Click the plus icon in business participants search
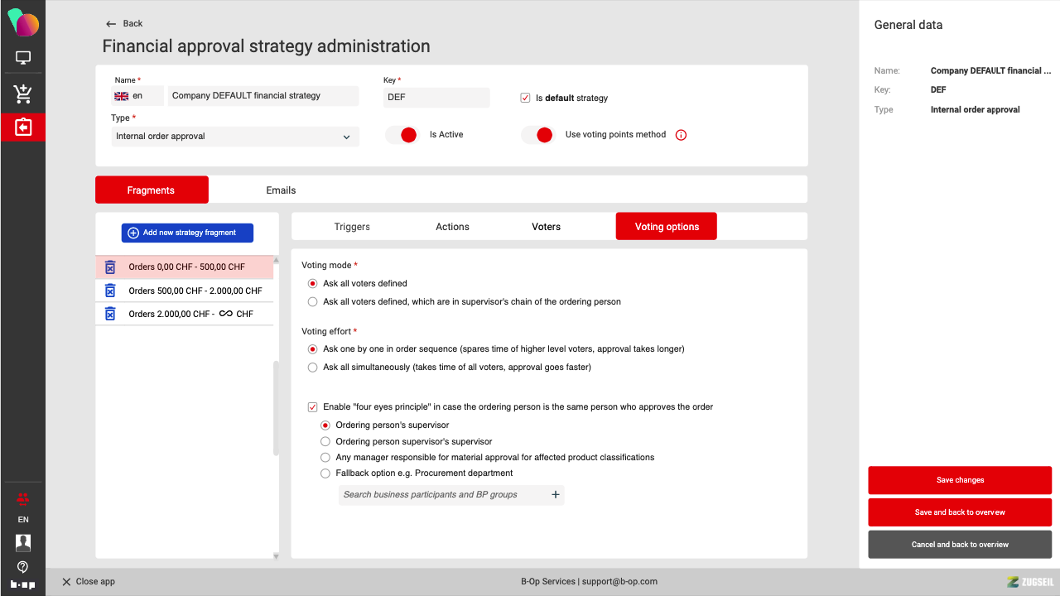This screenshot has height=596, width=1060. click(555, 495)
